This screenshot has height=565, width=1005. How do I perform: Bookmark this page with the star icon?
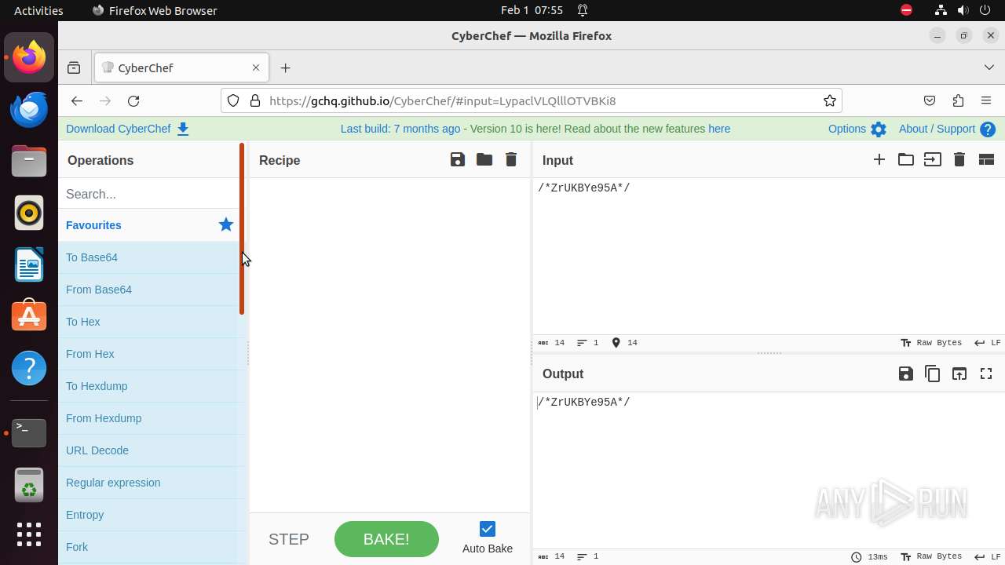[829, 100]
